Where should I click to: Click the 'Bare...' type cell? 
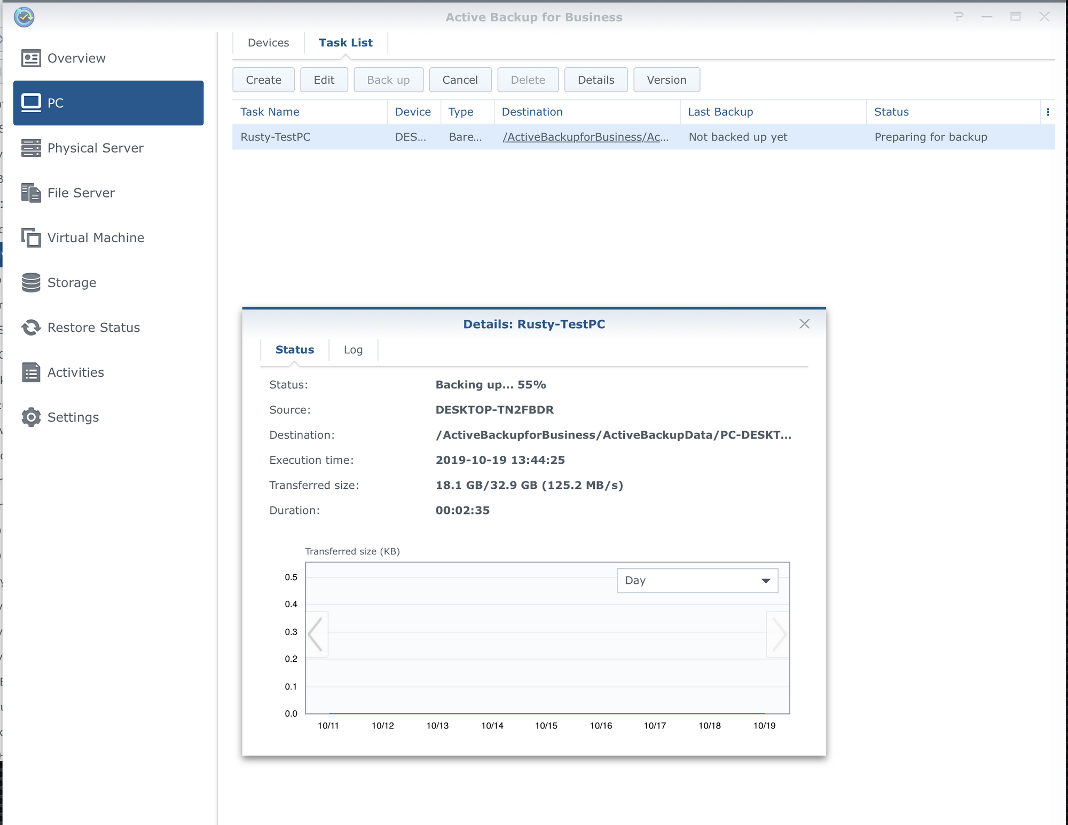click(465, 137)
